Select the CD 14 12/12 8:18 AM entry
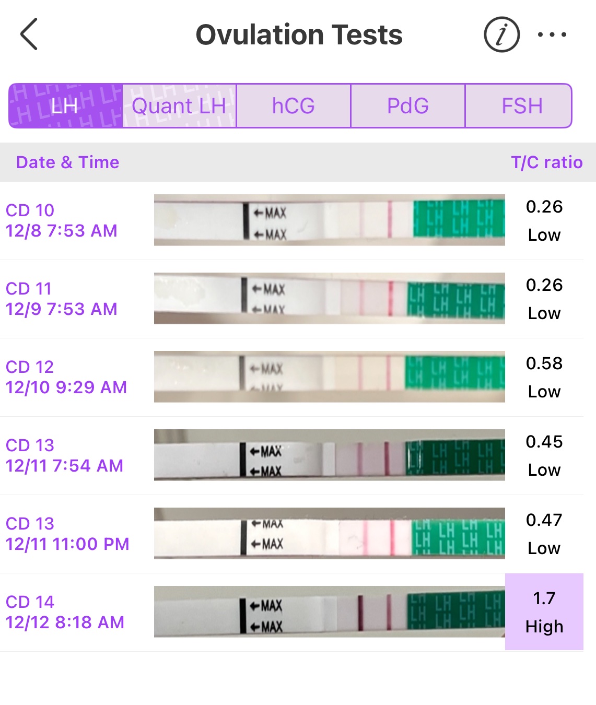The width and height of the screenshot is (596, 705). tap(65, 612)
